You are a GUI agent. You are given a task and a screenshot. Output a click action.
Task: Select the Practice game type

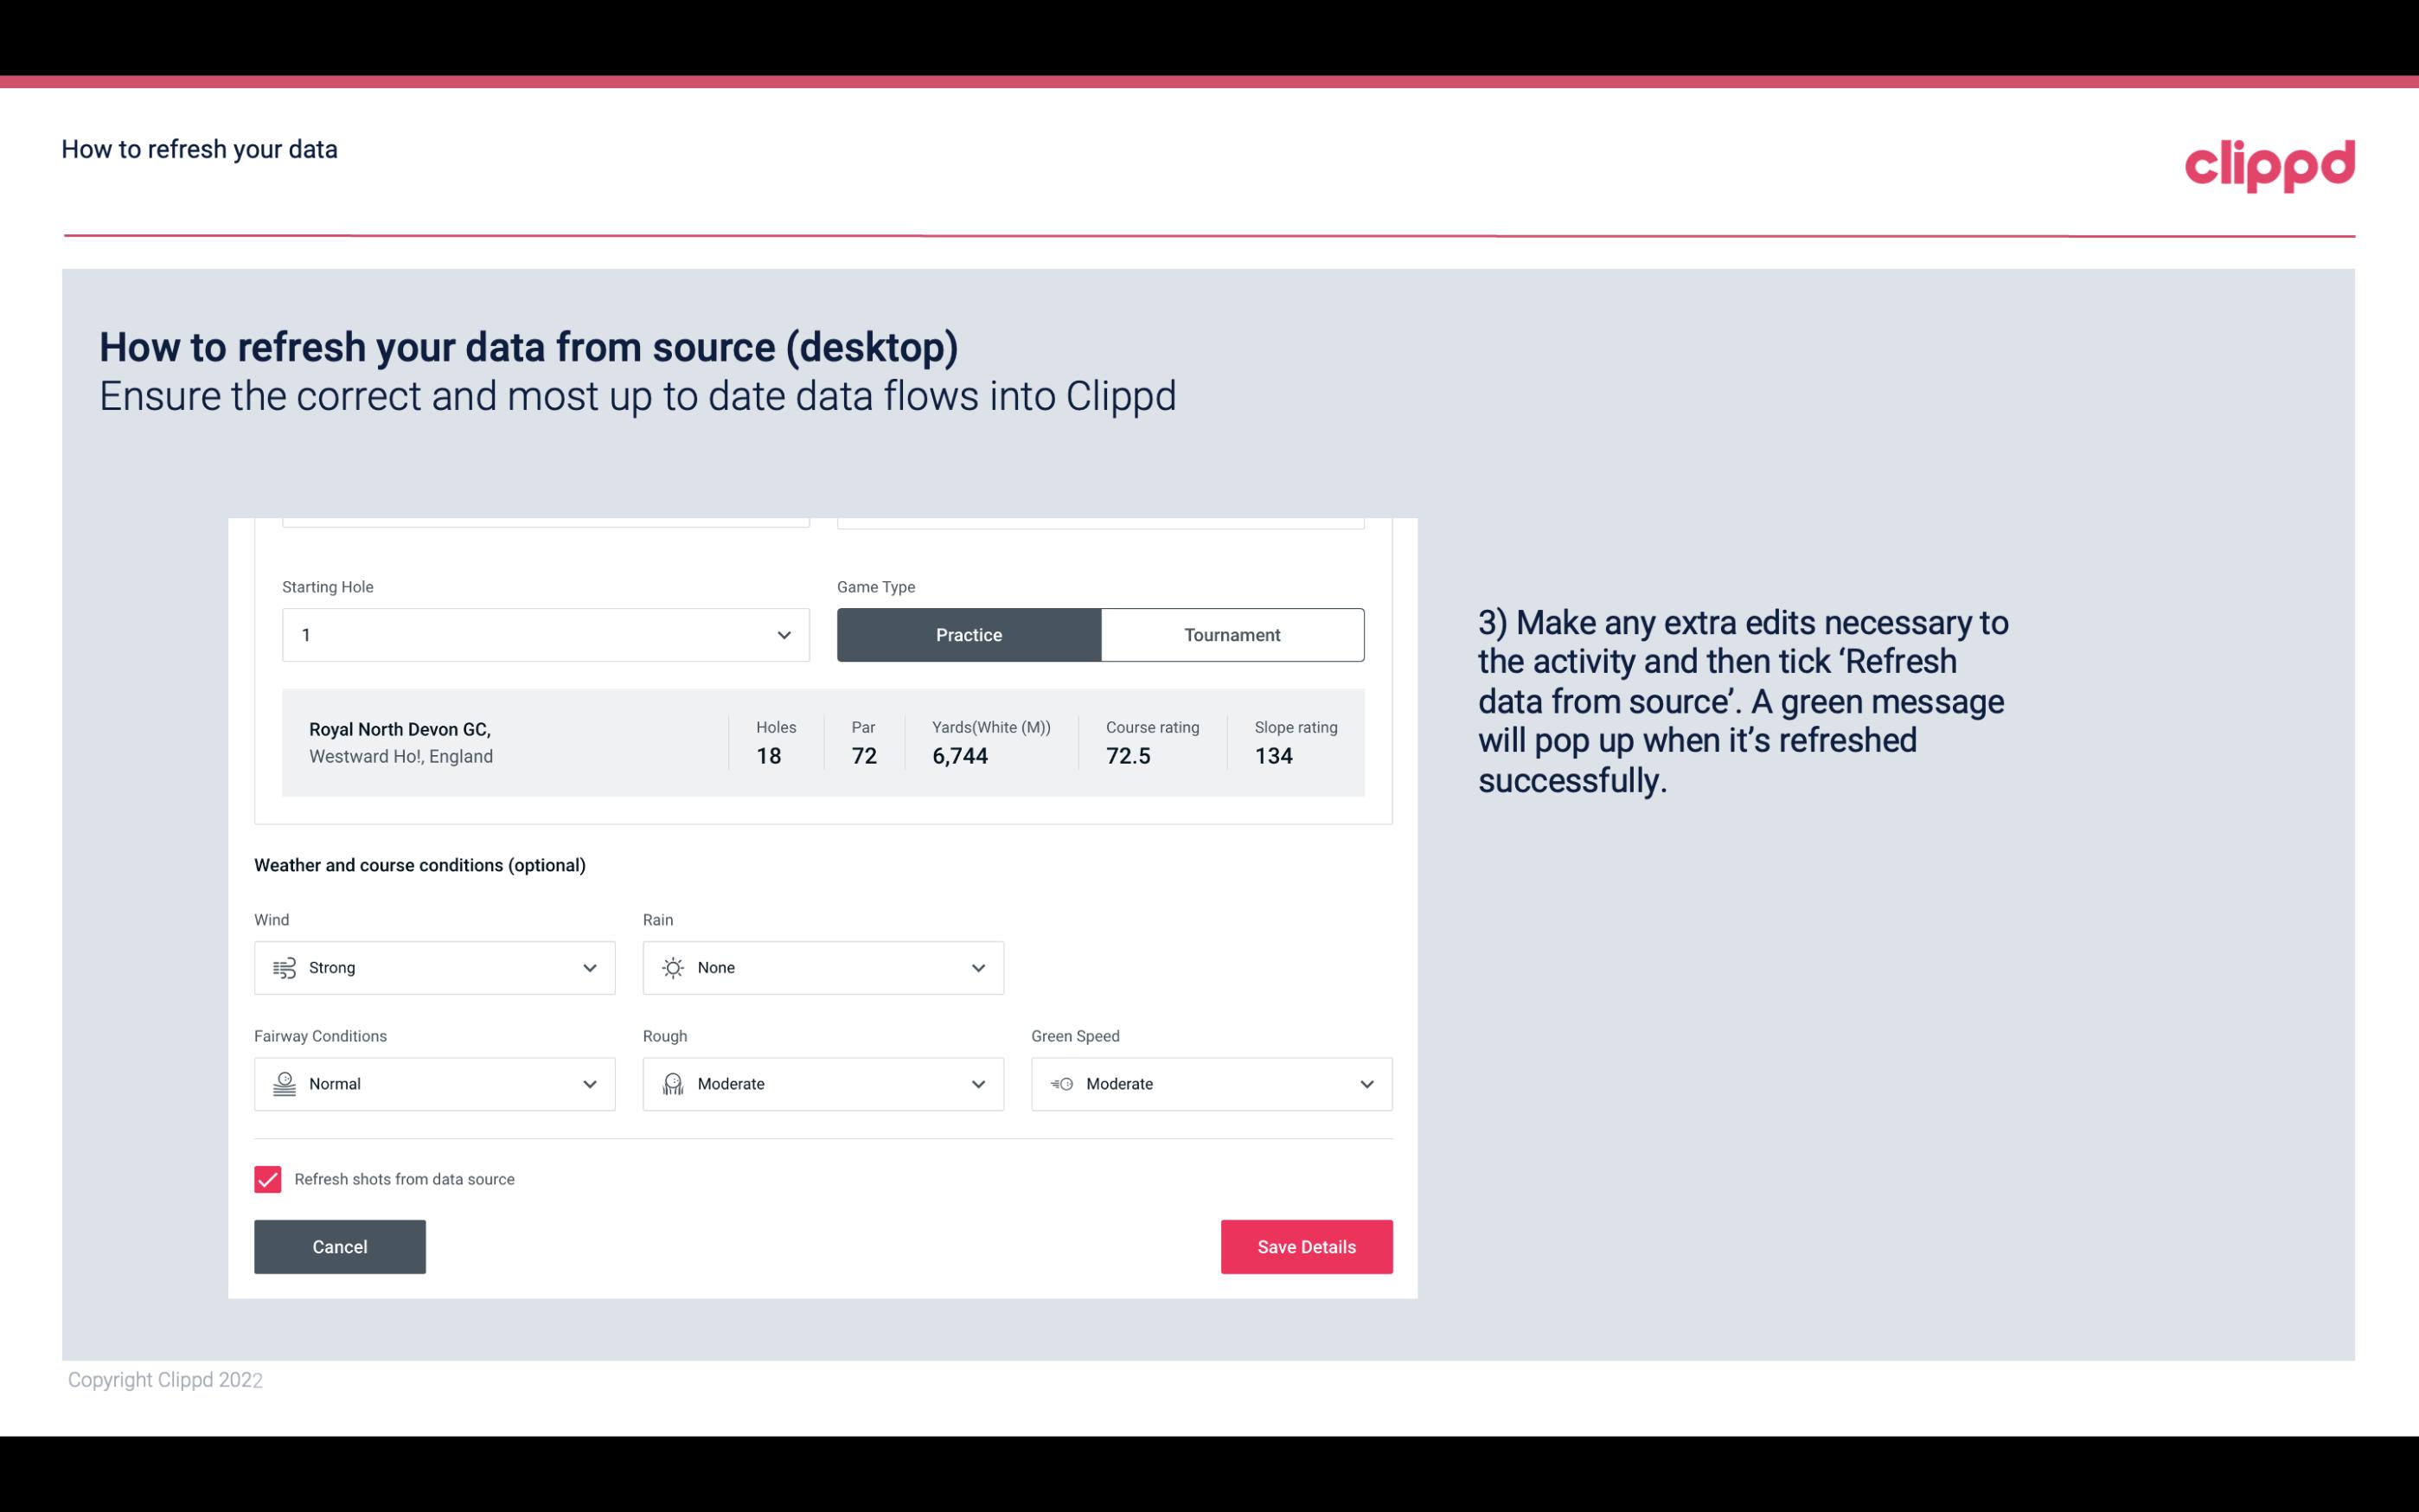pos(969,634)
